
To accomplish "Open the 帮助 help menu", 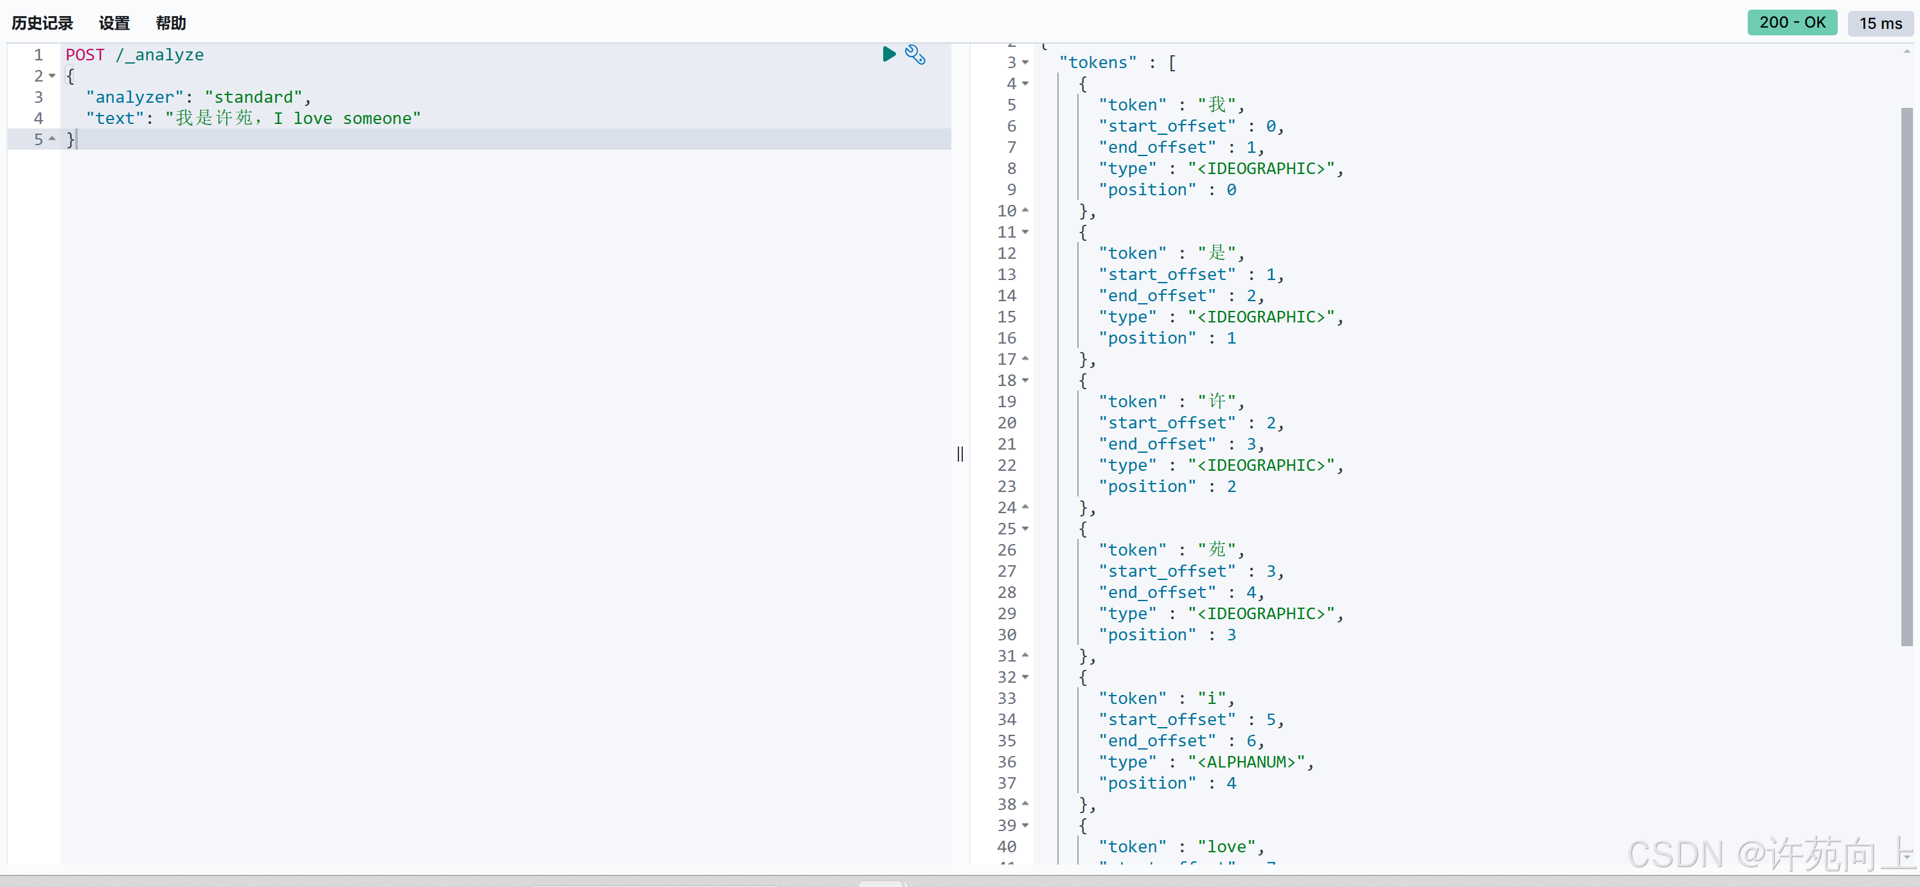I will pos(171,23).
